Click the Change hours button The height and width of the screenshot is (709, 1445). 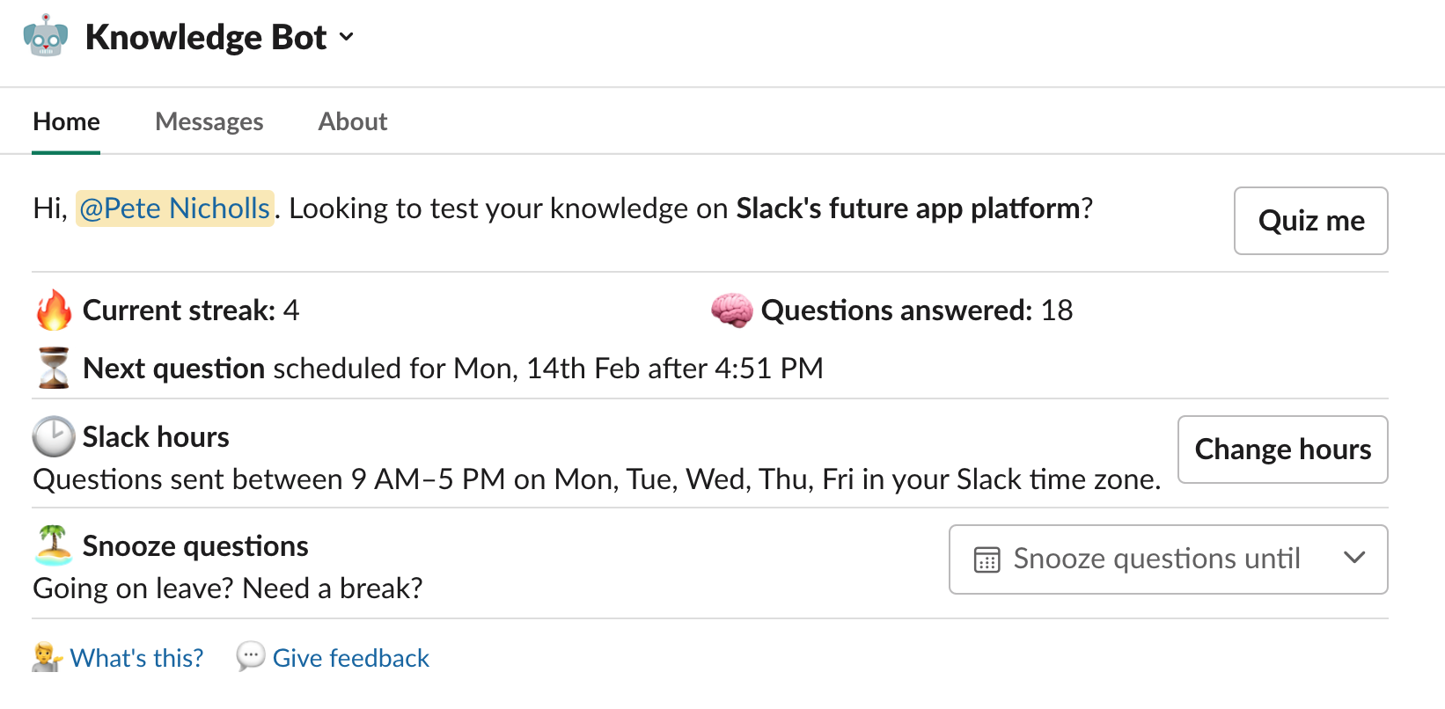(1282, 450)
